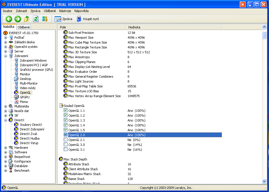
Task: Open the Zpráva menu
Action: (x=35, y=11)
